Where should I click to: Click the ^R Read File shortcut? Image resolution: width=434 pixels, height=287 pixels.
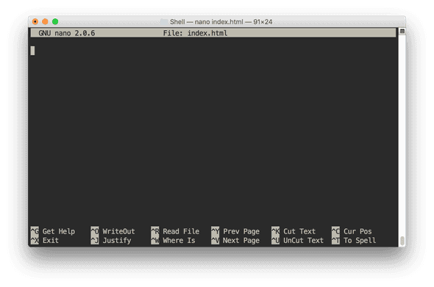tap(175, 231)
